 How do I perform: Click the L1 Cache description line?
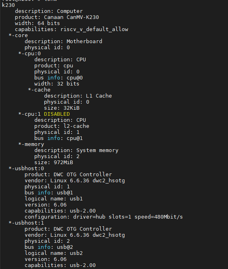(x=78, y=96)
